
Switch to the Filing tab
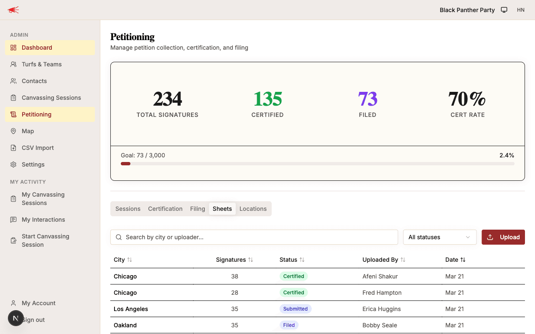pyautogui.click(x=197, y=209)
